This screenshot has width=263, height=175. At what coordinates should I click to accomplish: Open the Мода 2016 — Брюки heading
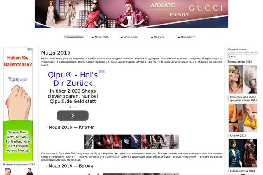(71, 166)
